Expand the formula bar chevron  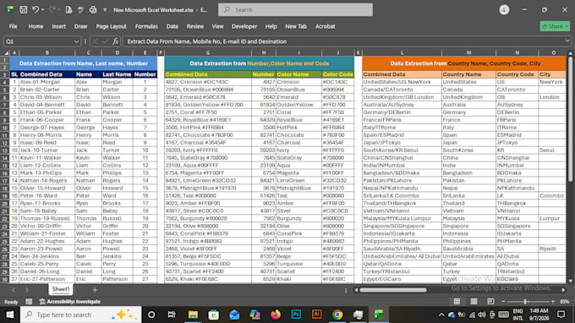tap(567, 41)
